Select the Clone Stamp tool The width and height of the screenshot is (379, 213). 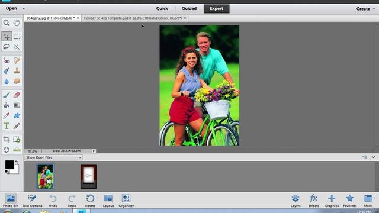pos(17,71)
